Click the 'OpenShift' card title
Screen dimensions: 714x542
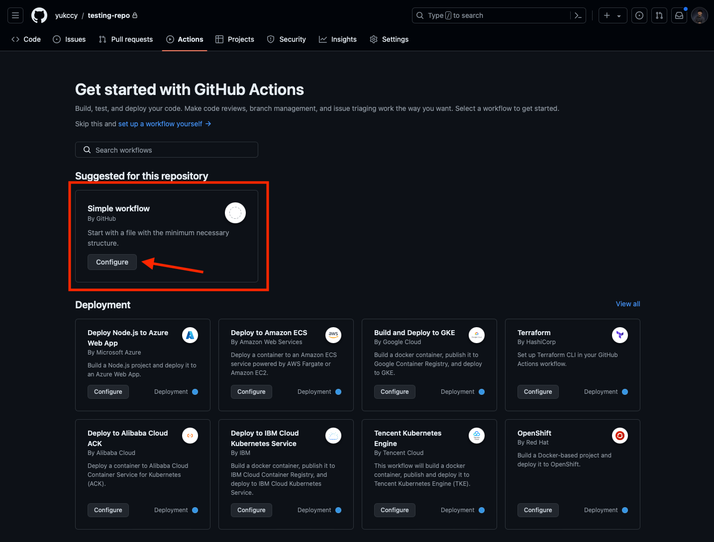(x=534, y=433)
